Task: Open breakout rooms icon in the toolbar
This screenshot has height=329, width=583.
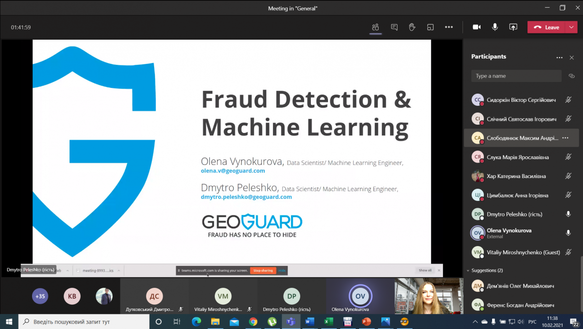Action: point(430,27)
